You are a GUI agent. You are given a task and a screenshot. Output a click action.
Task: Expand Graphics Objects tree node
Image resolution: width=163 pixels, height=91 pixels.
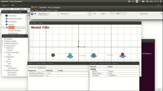[3, 43]
